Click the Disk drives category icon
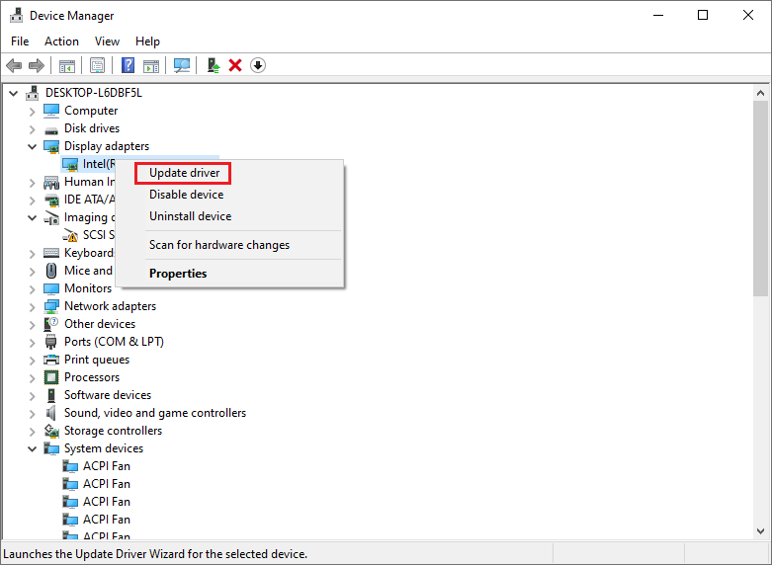Image resolution: width=772 pixels, height=565 pixels. tap(51, 130)
